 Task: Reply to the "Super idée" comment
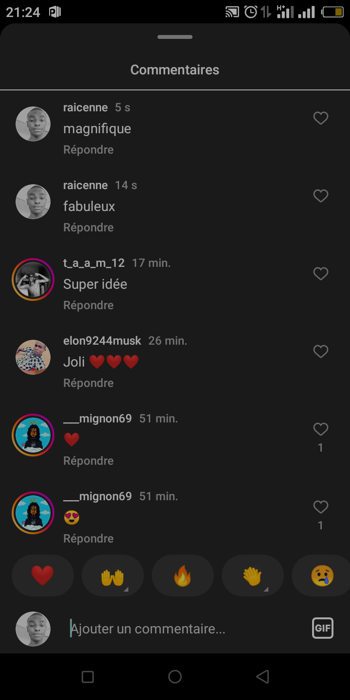coord(88,305)
